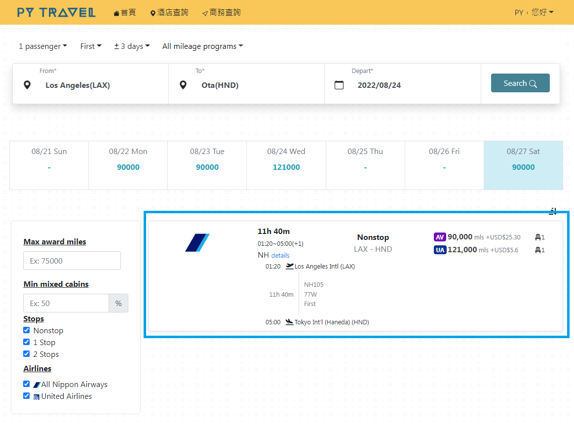Toggle the United Airlines checkbox
The height and width of the screenshot is (427, 574).
click(x=26, y=395)
